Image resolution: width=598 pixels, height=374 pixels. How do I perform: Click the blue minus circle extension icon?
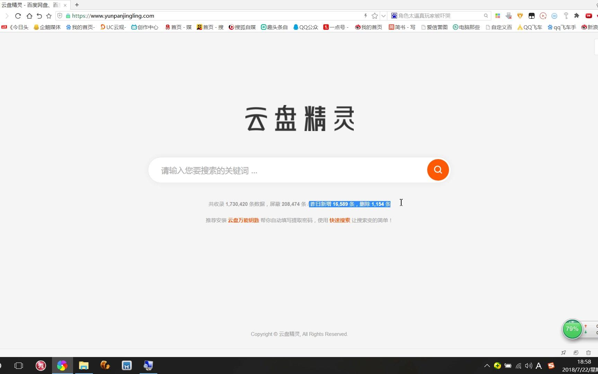click(x=554, y=16)
